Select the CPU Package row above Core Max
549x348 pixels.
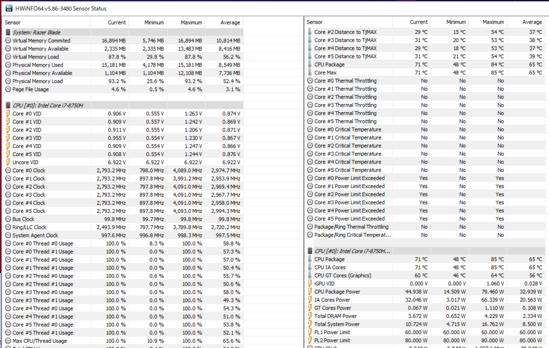425,64
